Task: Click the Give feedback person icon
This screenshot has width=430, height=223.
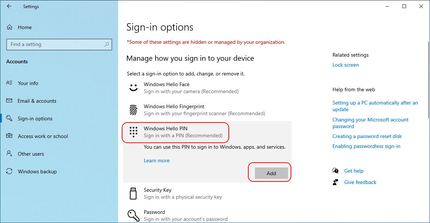Action: tap(335, 182)
